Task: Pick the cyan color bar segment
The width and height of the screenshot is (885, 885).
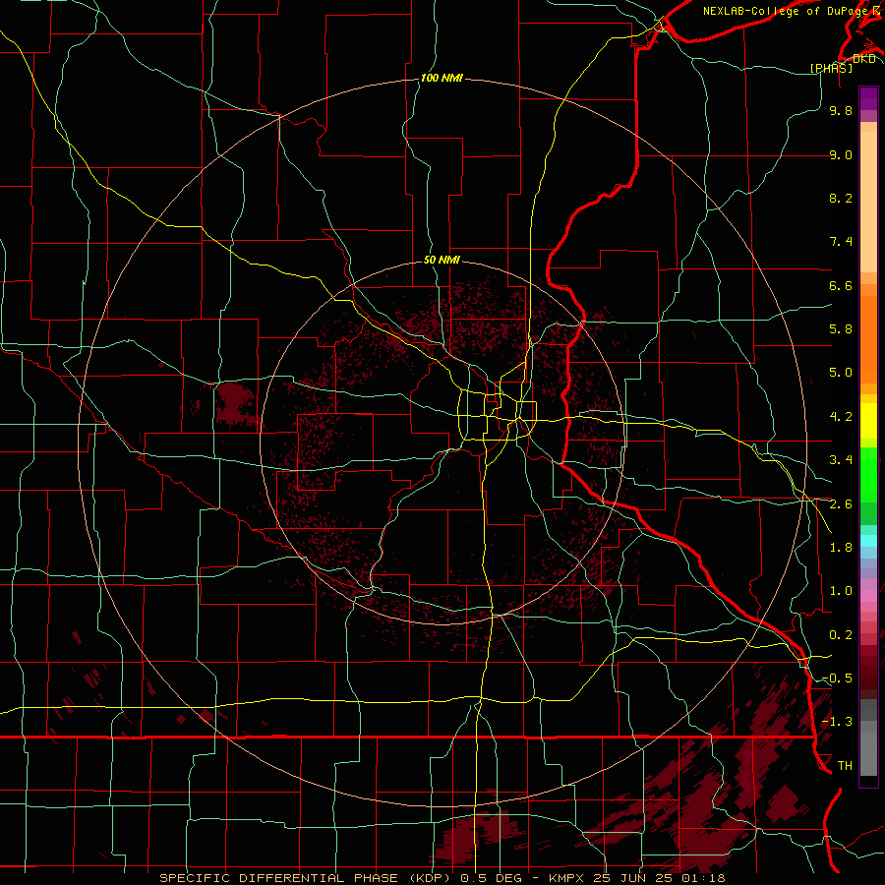Action: [x=868, y=540]
